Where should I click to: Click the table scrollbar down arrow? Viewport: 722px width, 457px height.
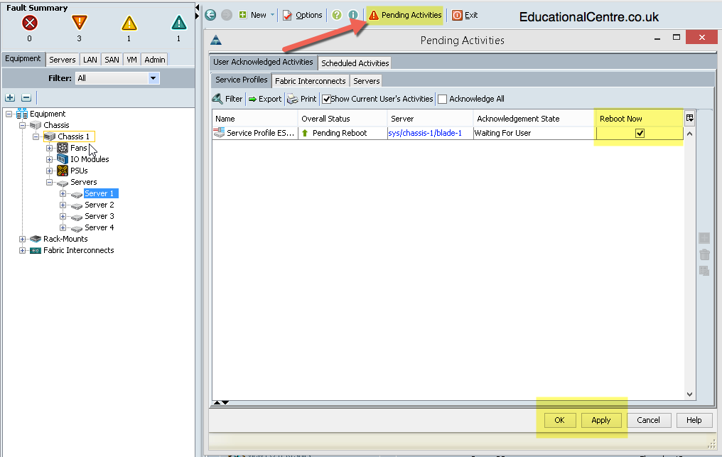[689, 394]
